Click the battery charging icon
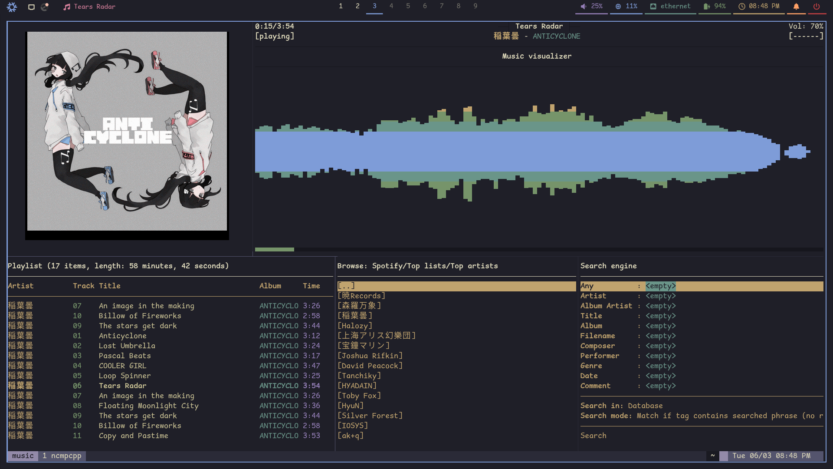The image size is (833, 469). (x=706, y=7)
